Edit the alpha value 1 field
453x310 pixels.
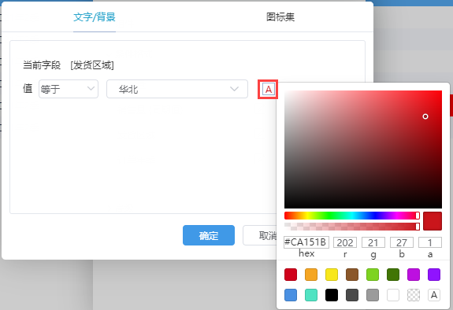430,242
